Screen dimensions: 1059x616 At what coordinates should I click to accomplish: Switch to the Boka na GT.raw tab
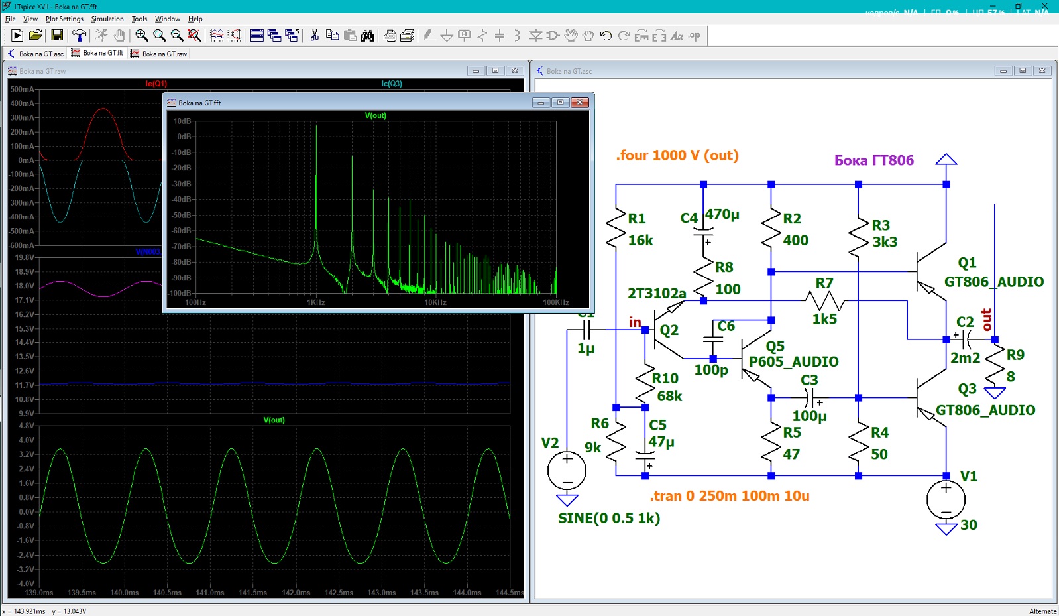coord(159,54)
